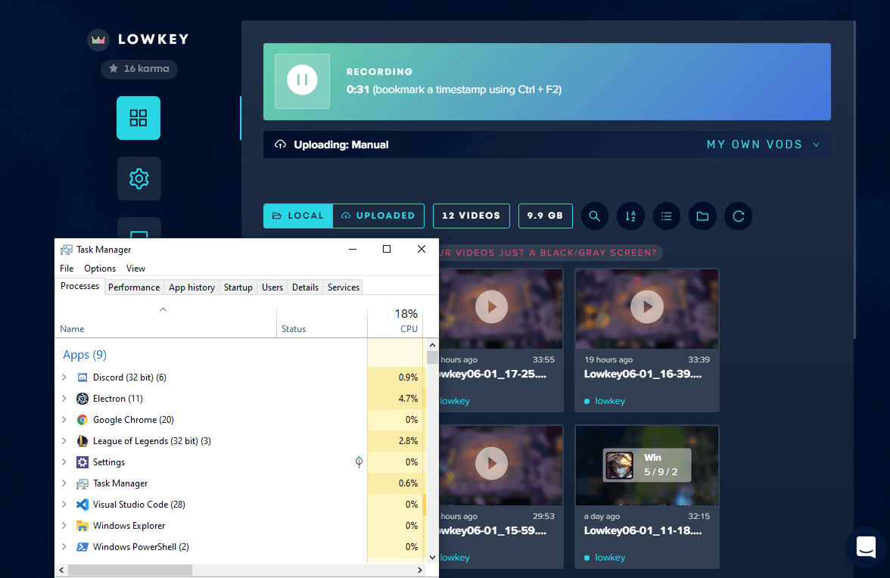Expand the Windows Explorer process group
Screen dimensions: 890x578
point(64,526)
